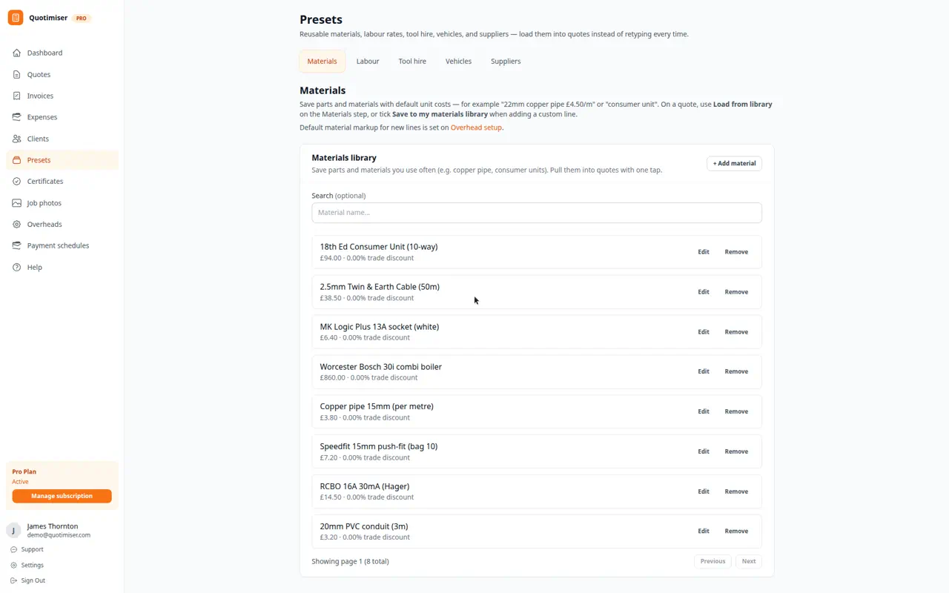Click the Add material button
This screenshot has height=593, width=949.
point(734,163)
